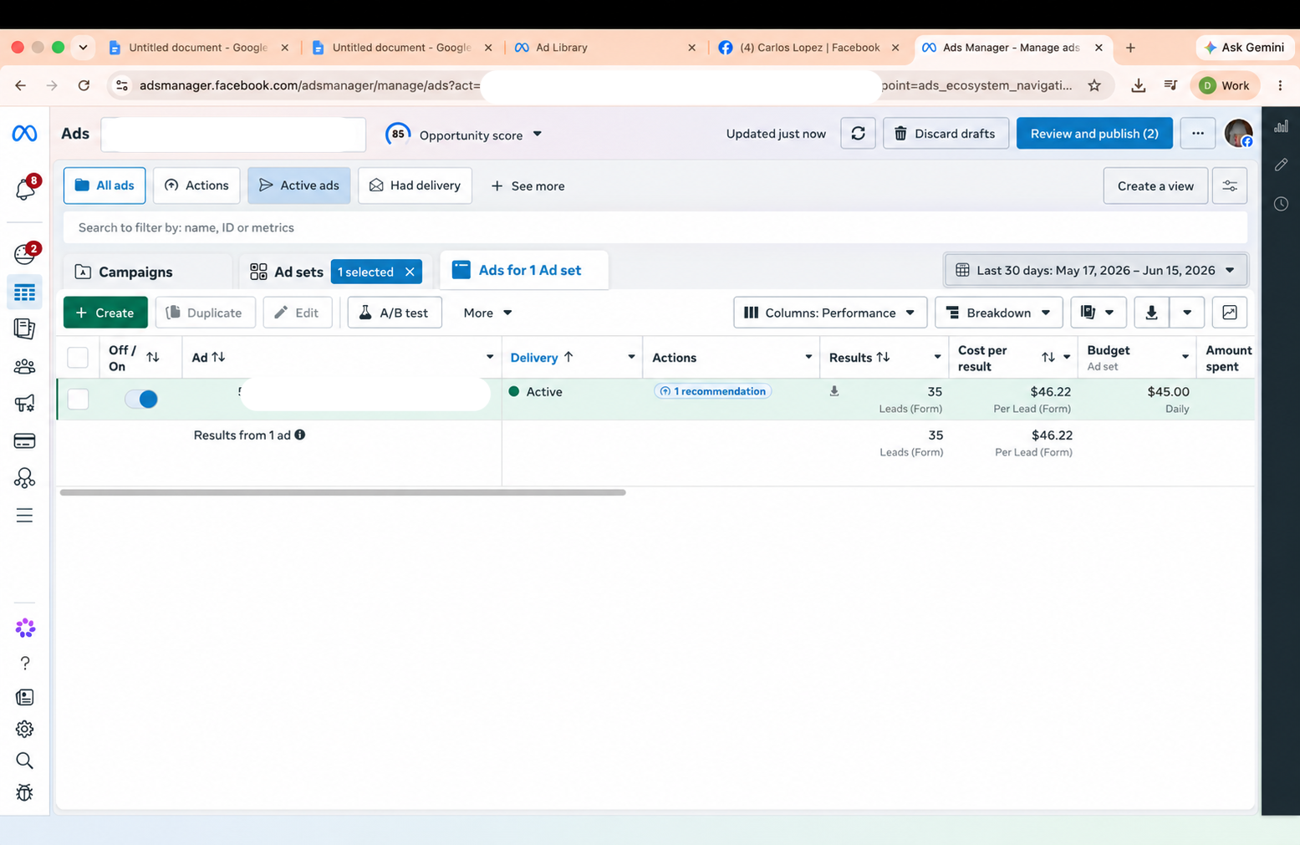Screen dimensions: 1300x845
Task: Open the 1 recommendation link
Action: pos(712,391)
